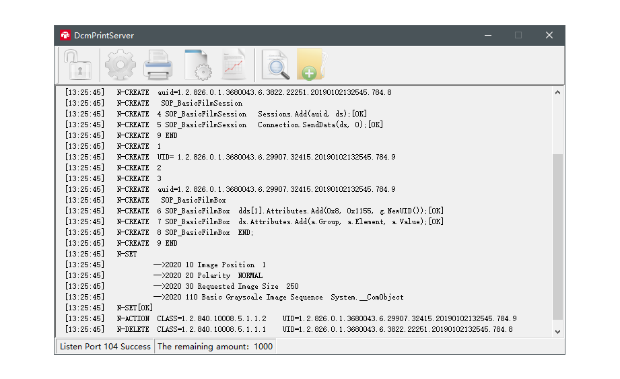This screenshot has height=379, width=620.
Task: Click log line 'Requested Image Size 250'
Action: pyautogui.click(x=182, y=286)
